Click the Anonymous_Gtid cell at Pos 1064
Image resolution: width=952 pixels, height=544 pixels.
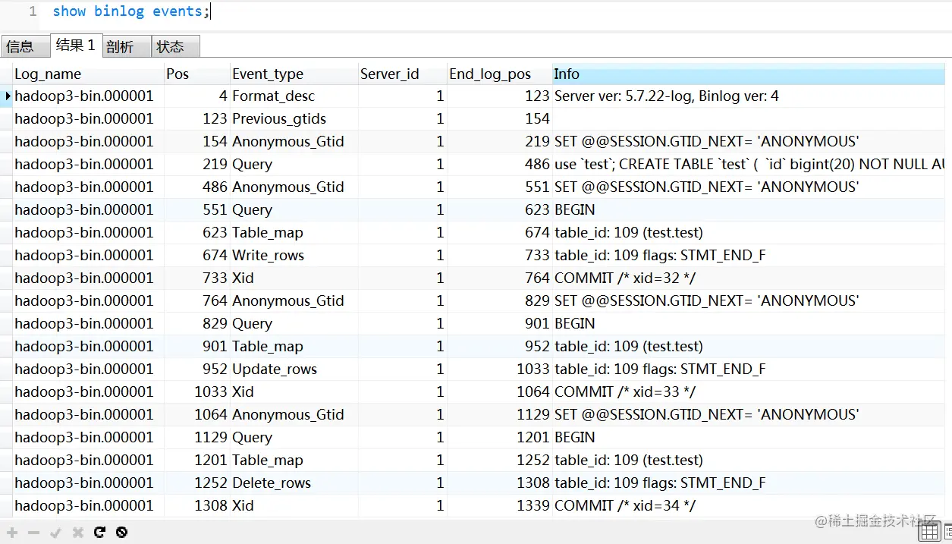click(x=294, y=415)
